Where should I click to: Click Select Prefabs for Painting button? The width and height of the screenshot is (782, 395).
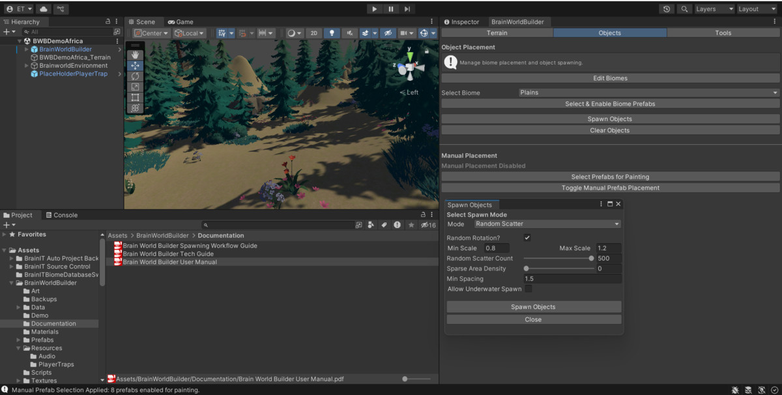point(610,177)
